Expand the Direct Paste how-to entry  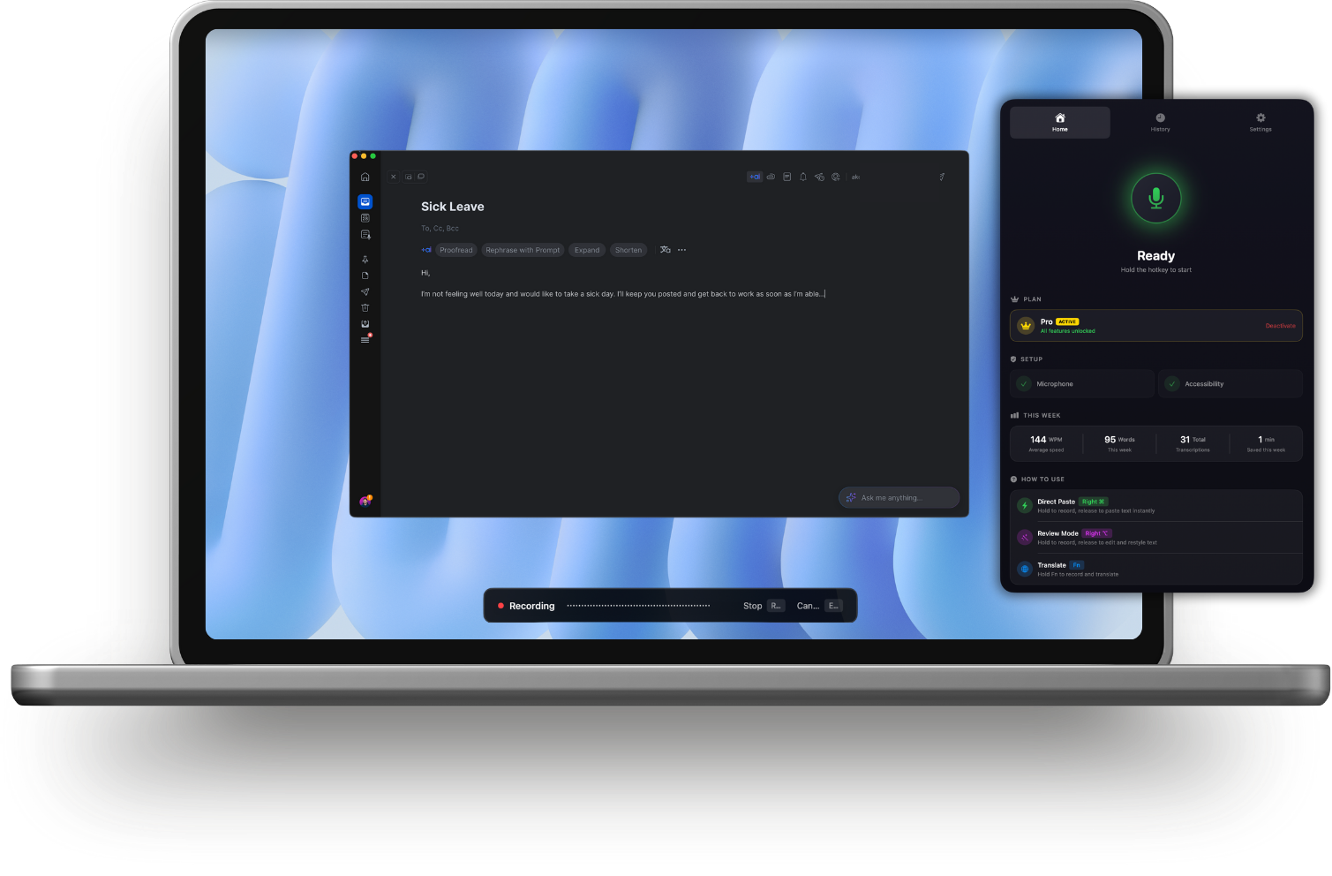click(1156, 505)
